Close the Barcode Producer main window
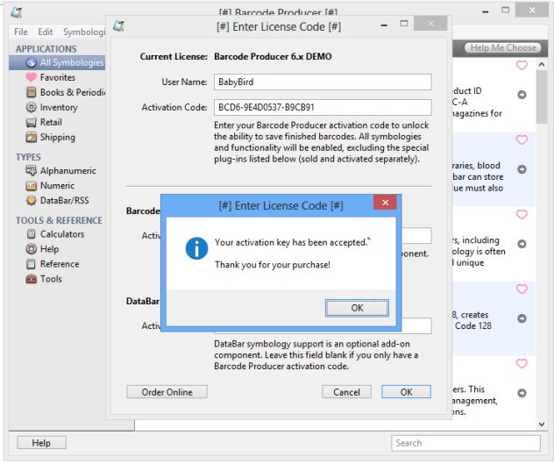This screenshot has height=464, width=554. (532, 11)
